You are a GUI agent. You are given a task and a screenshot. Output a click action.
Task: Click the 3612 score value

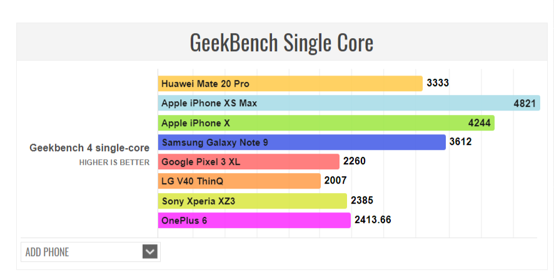460,141
